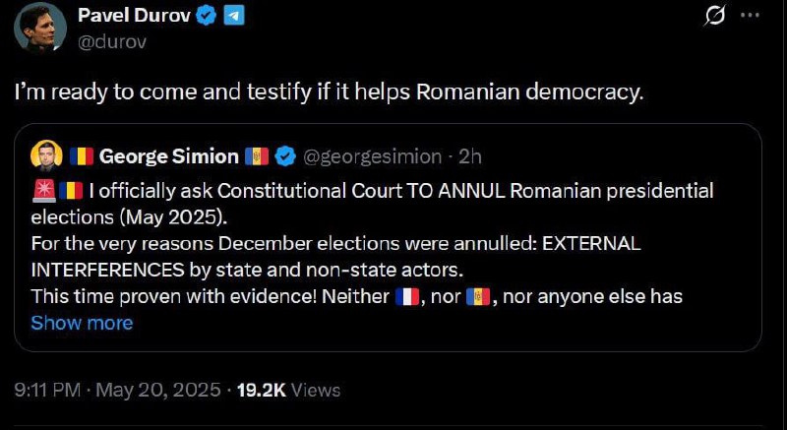
Task: Click the Romanian flag before George Simion's name
Action: [x=80, y=155]
